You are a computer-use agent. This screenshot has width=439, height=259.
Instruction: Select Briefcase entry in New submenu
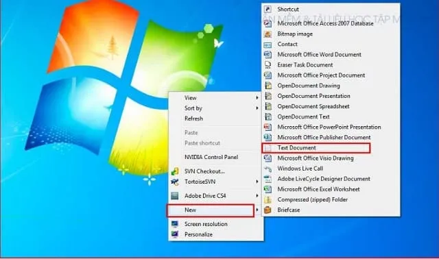(x=331, y=210)
